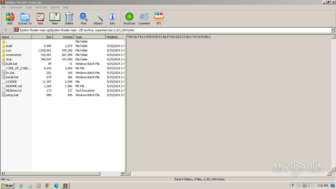This screenshot has width=336, height=189.
Task: Sort by the Modified column header
Action: (115, 37)
